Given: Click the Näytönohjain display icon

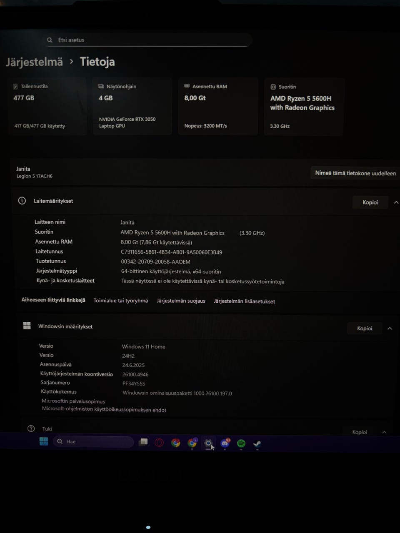Looking at the screenshot, I should (101, 86).
